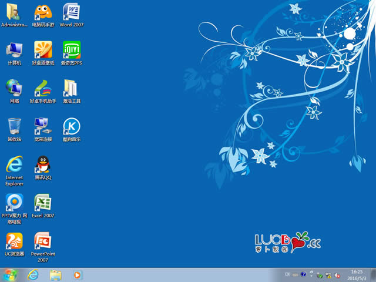The image size is (376, 282).
Task: Launch Windows Media Player from taskbar
Action: coord(78,274)
